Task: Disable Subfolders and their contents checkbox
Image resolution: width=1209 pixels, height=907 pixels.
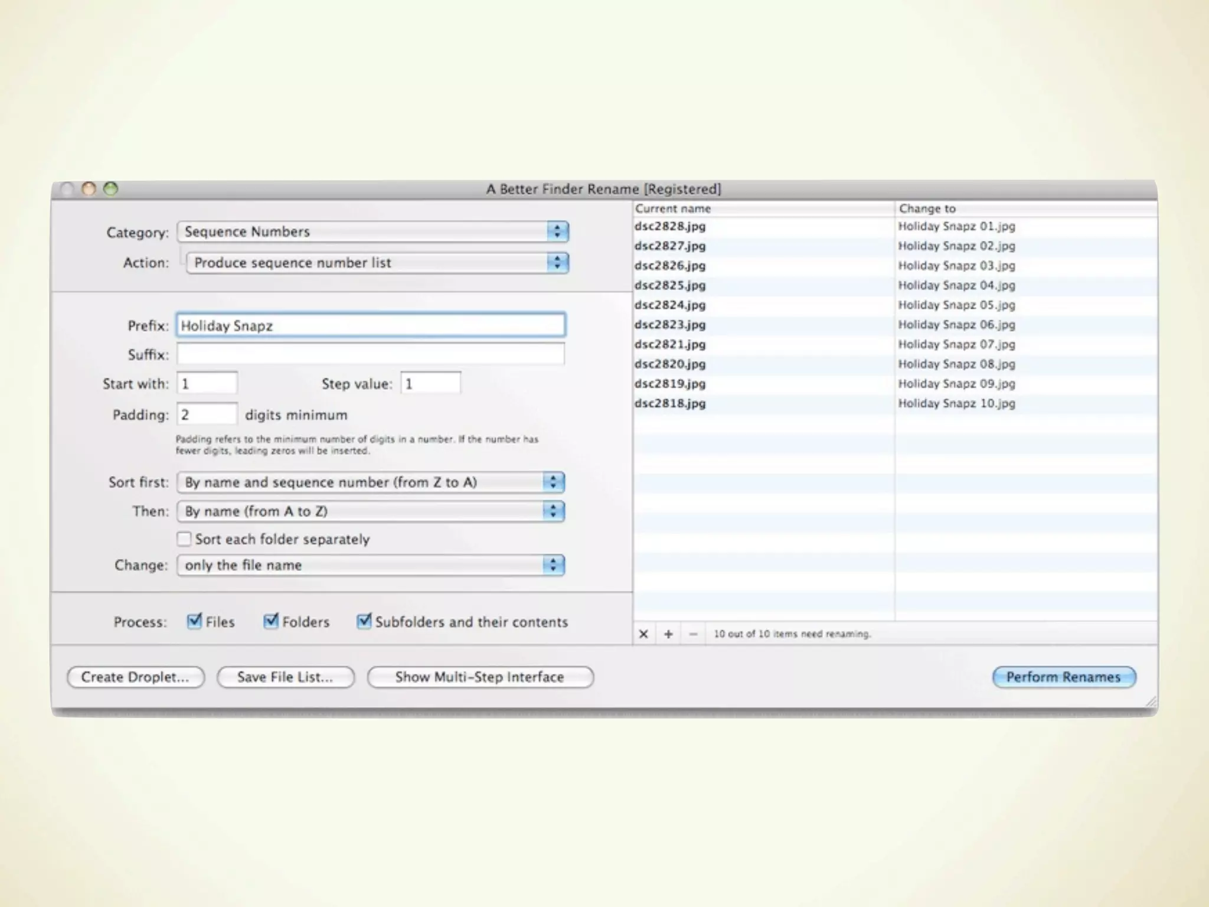Action: point(364,621)
